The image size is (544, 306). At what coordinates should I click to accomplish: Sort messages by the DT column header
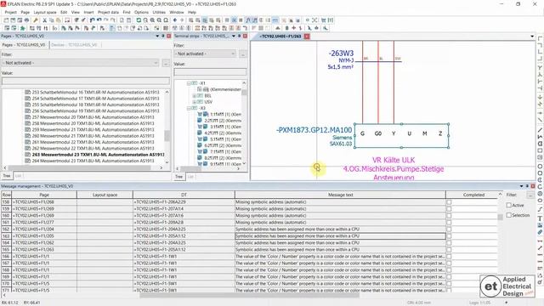pyautogui.click(x=184, y=195)
